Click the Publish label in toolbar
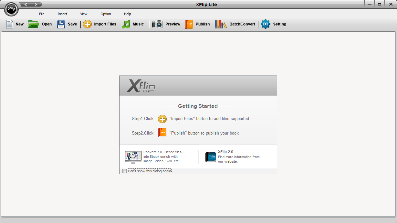This screenshot has height=223, width=397. (203, 24)
